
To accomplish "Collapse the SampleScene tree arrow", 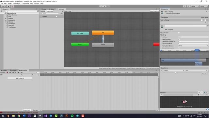I will (4, 13).
